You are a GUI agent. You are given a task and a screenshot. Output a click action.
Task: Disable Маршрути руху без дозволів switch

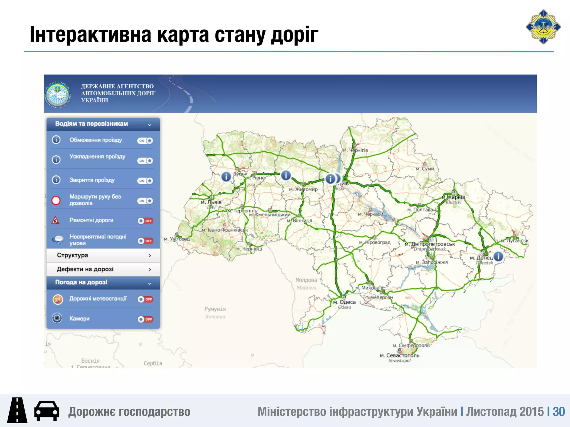pos(145,201)
